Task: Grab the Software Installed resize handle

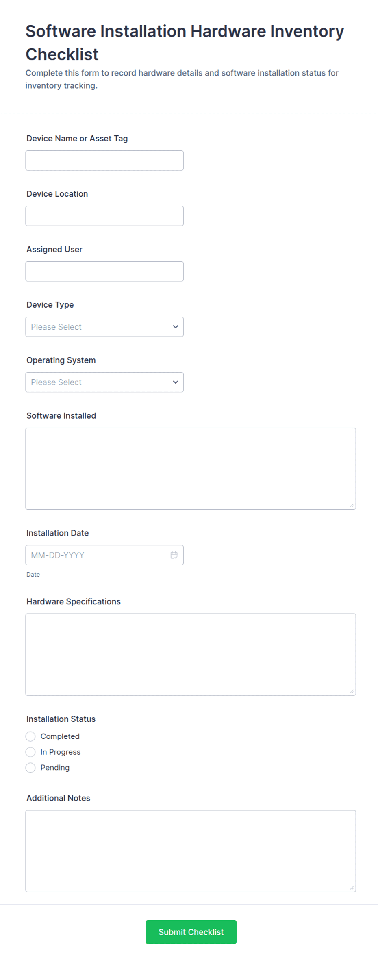Action: click(x=352, y=505)
